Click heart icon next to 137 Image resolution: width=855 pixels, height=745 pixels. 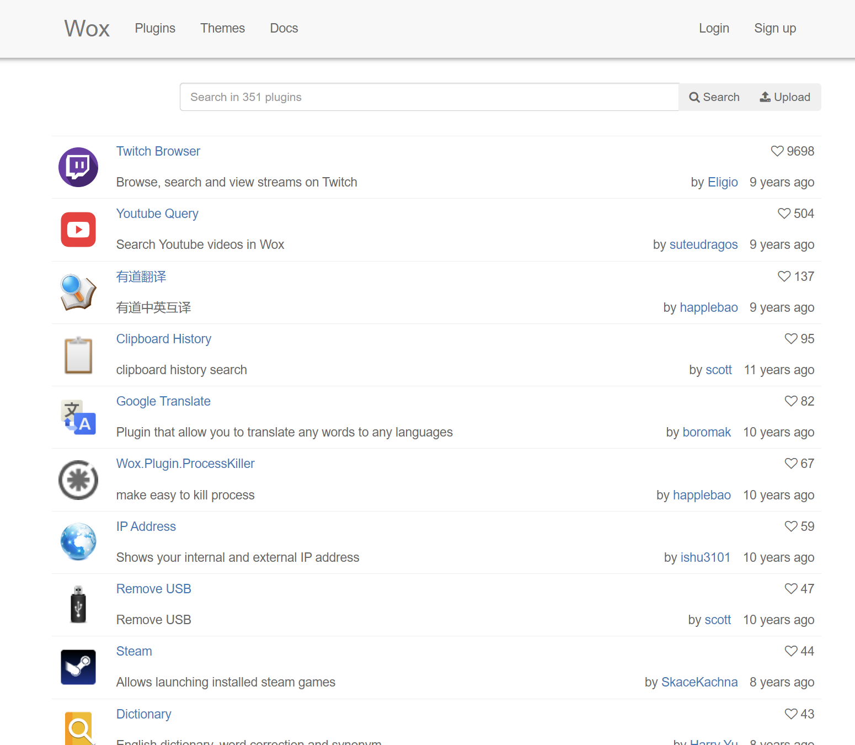click(784, 276)
